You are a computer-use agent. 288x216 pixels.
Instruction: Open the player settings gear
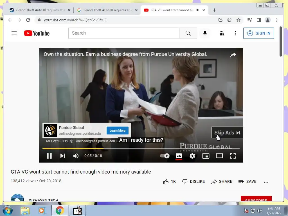(x=192, y=156)
